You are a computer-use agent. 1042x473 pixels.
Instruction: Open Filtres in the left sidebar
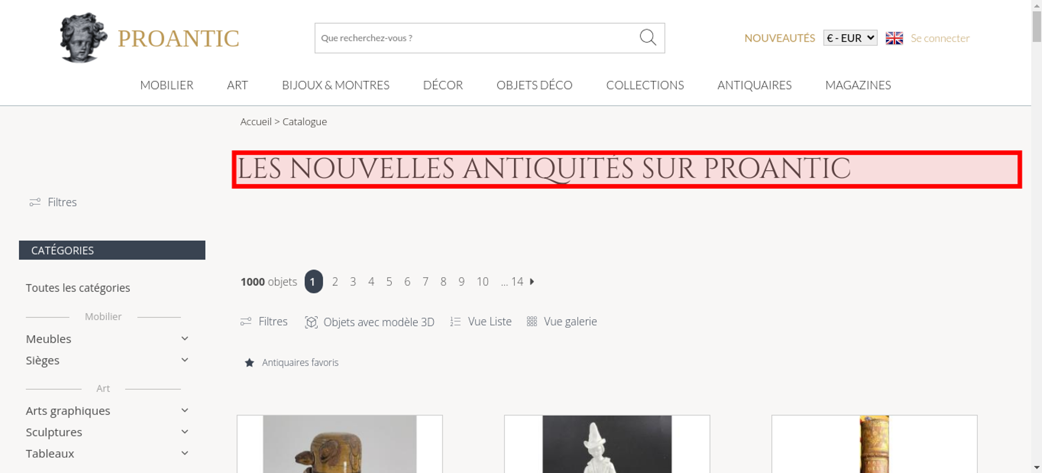click(x=53, y=202)
